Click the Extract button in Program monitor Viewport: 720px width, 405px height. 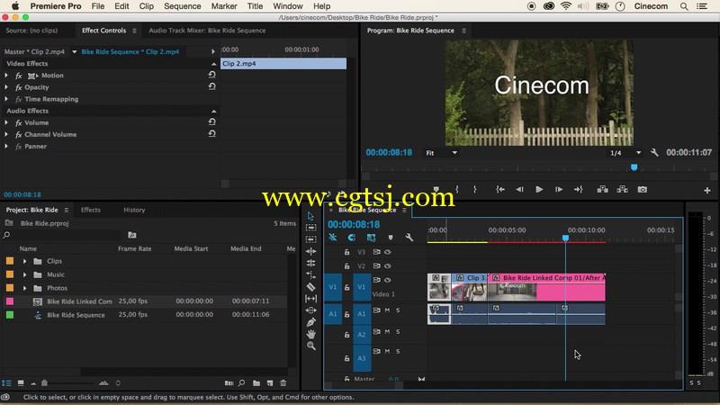pos(622,189)
